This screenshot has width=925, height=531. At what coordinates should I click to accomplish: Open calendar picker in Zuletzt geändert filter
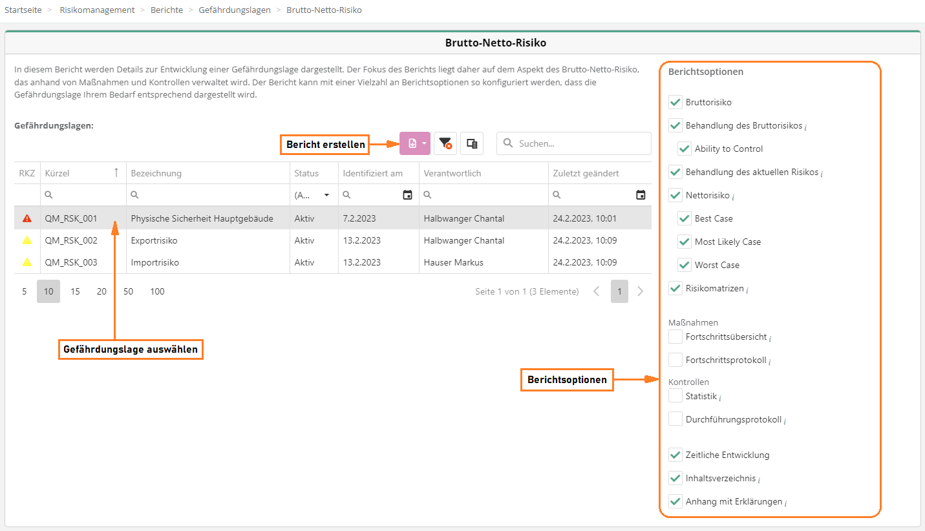[x=641, y=195]
